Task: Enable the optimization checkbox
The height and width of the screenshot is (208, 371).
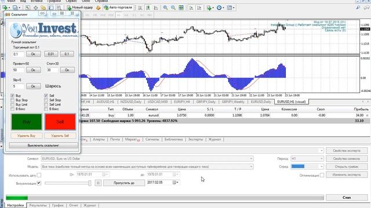Action: point(322,175)
